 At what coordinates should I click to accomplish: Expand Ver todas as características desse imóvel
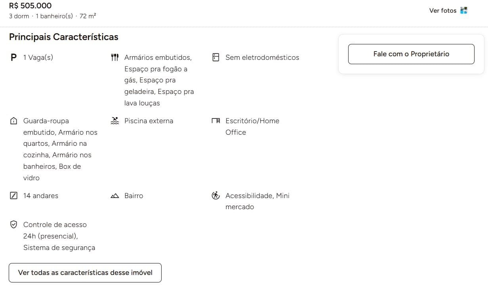[x=85, y=273]
